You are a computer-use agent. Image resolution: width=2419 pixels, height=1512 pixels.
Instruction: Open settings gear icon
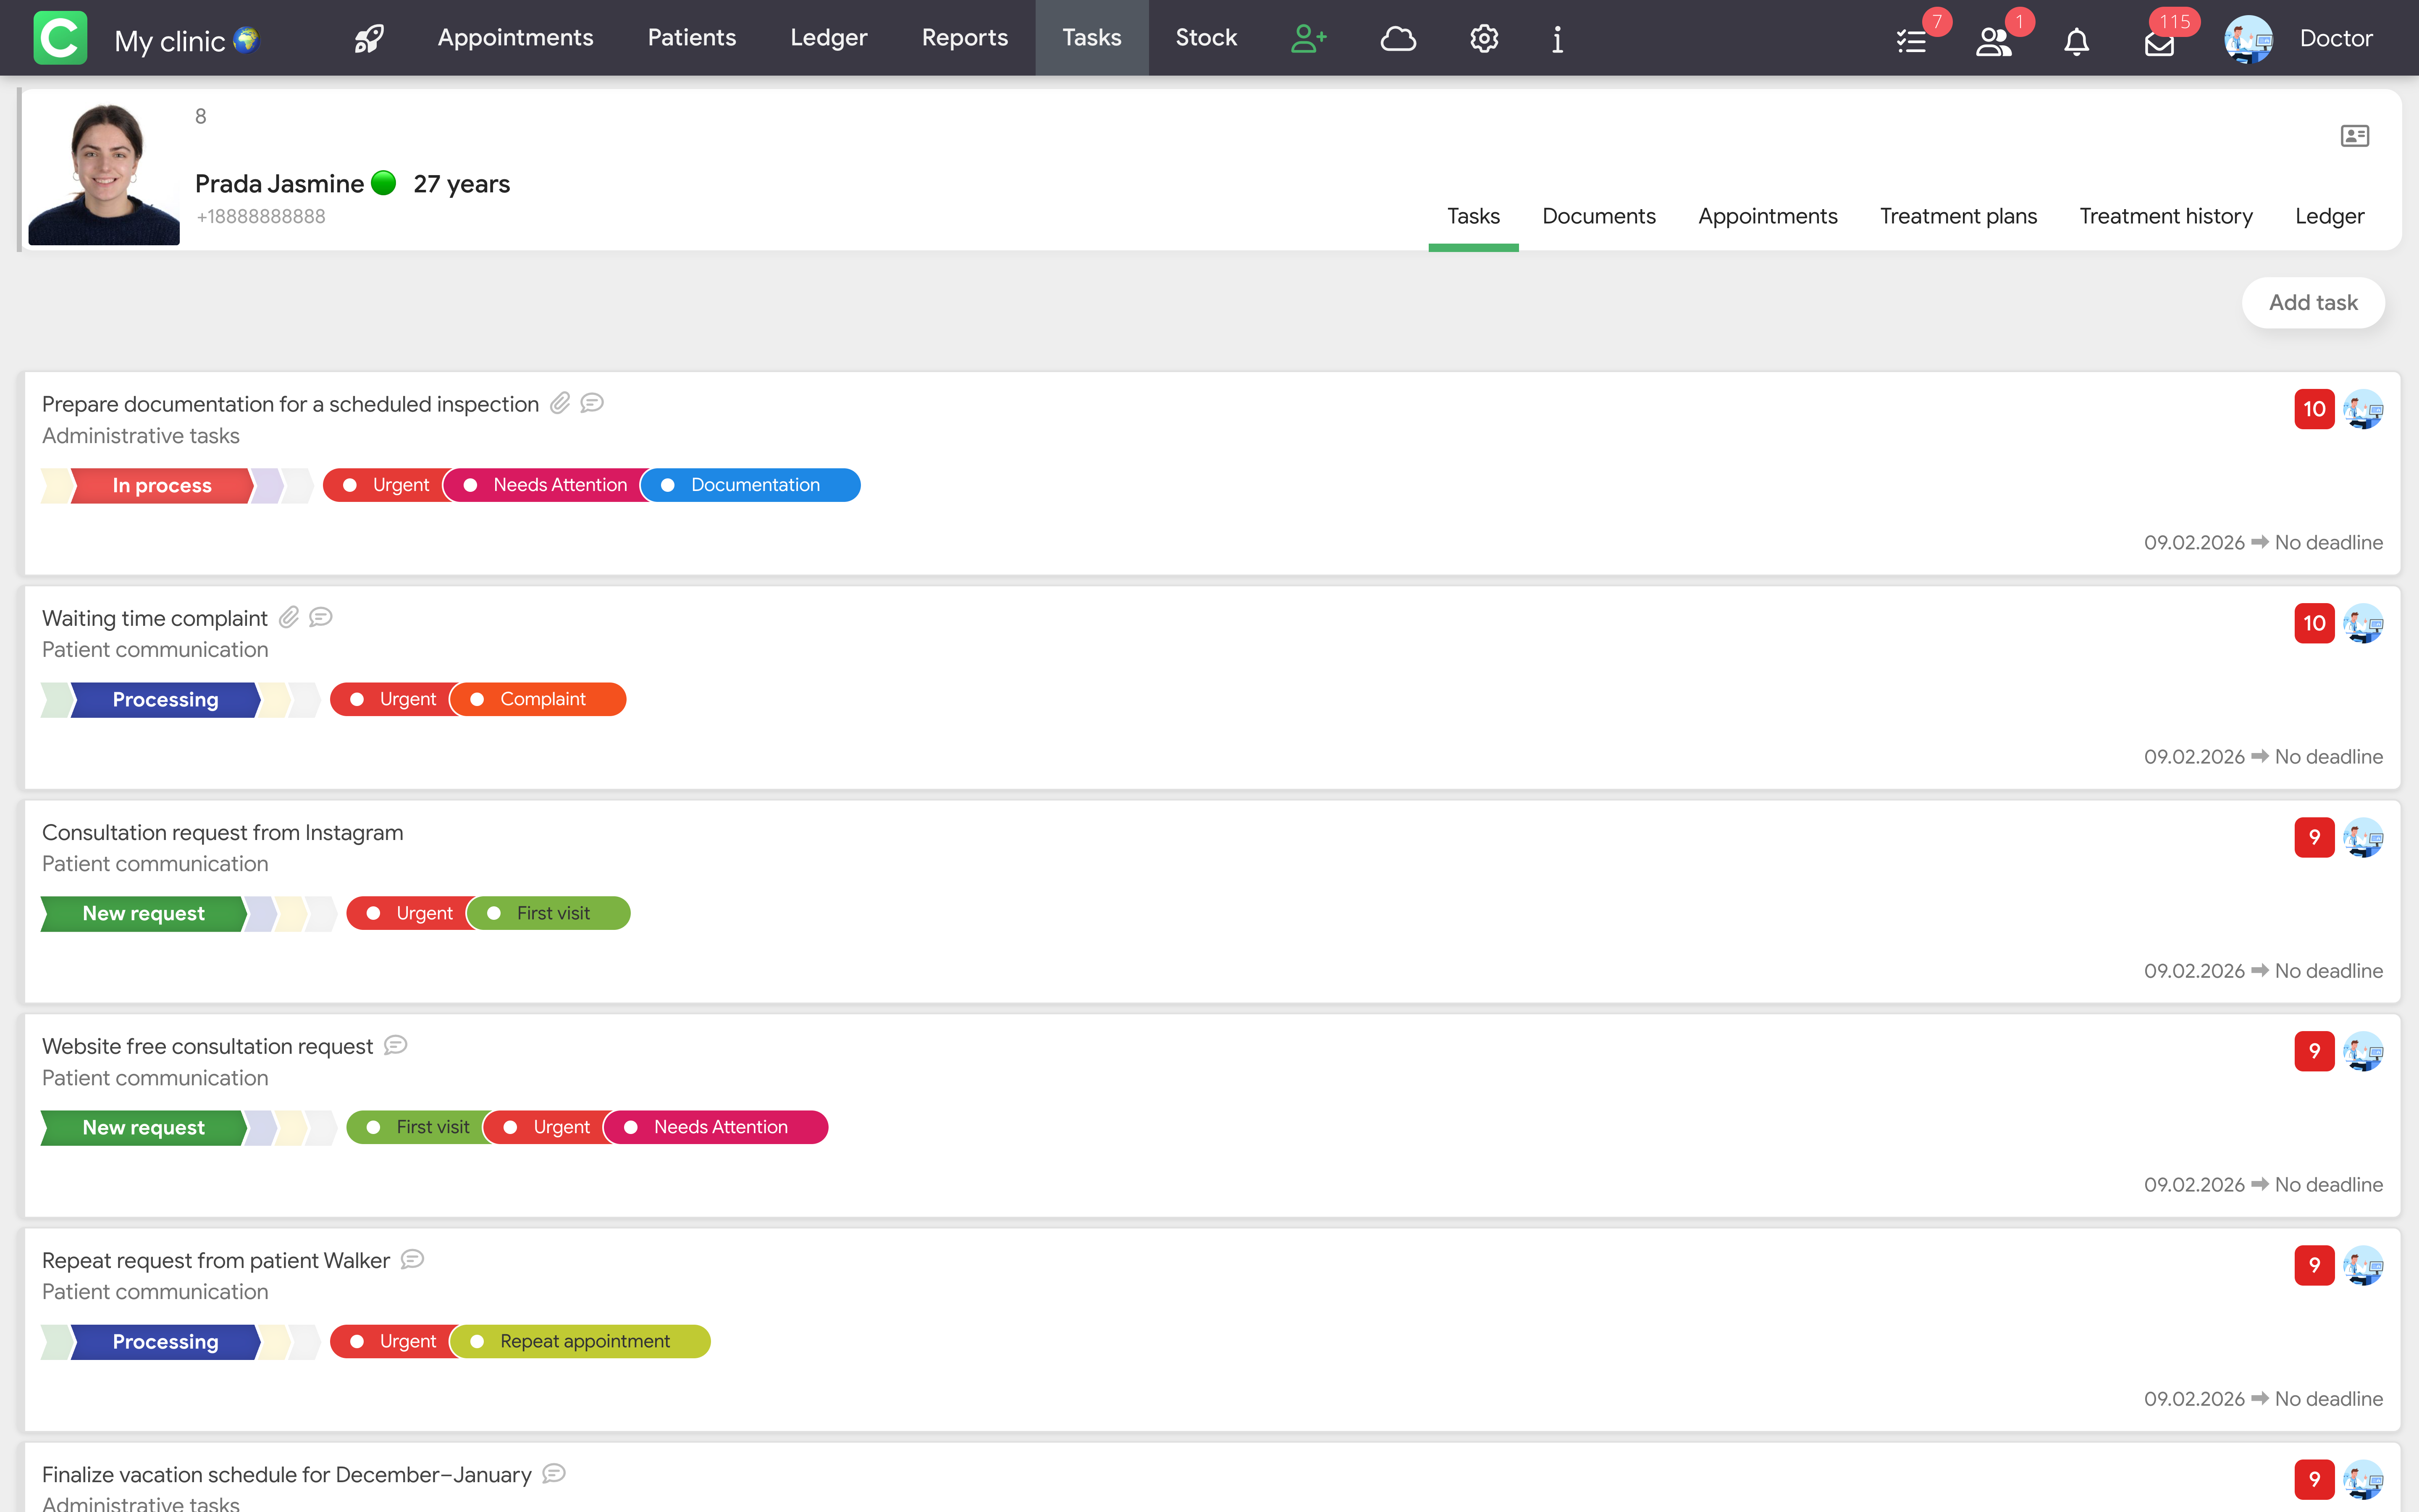tap(1483, 39)
